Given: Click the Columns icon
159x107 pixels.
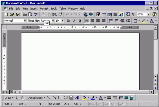Looking at the screenshot, I should [115, 14].
